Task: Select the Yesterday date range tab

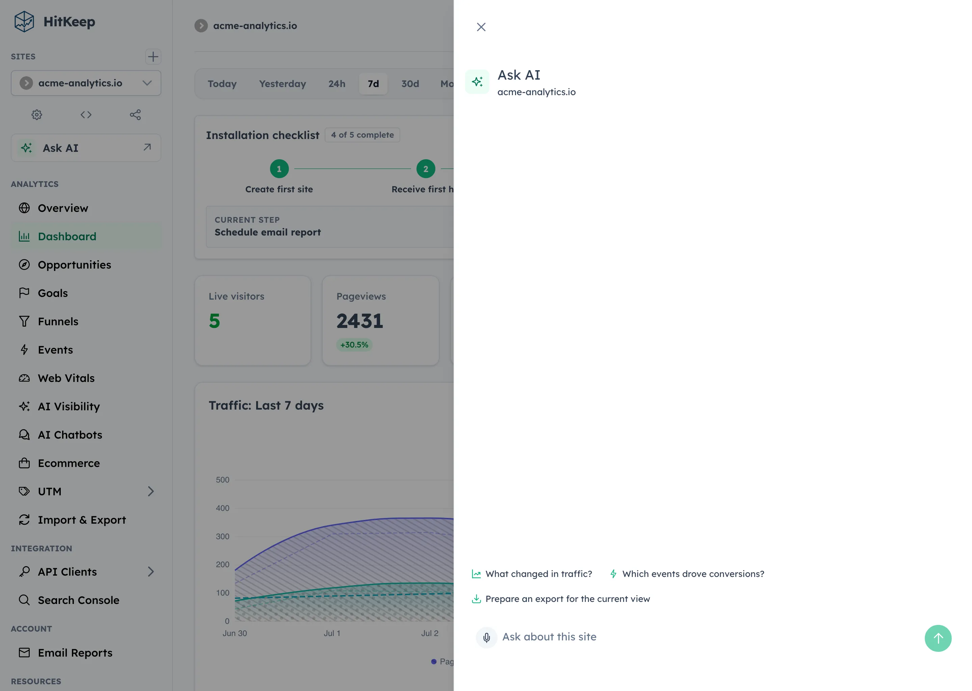Action: click(x=282, y=84)
